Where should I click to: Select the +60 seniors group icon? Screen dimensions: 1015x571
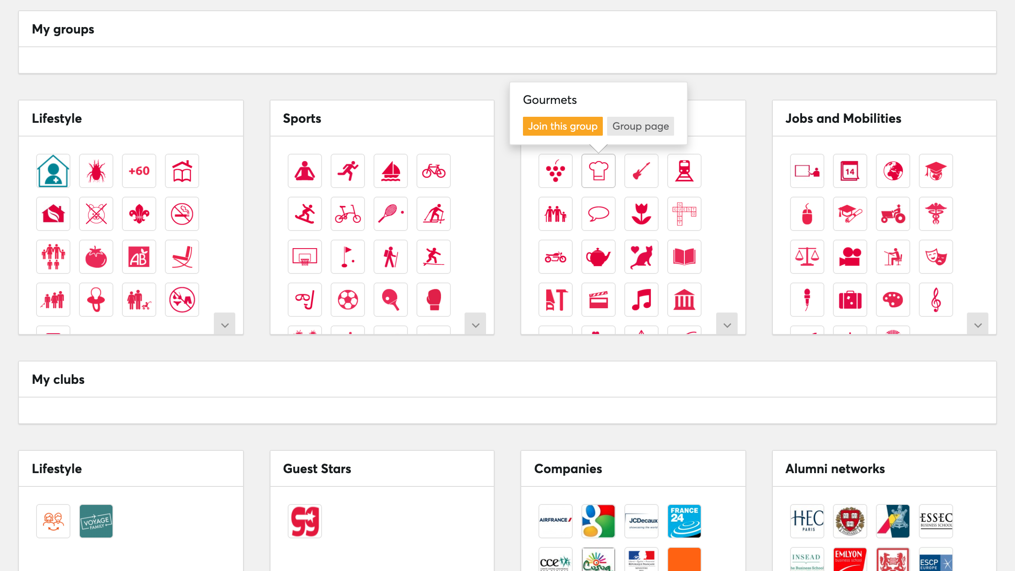(x=139, y=171)
